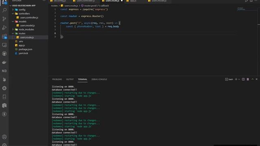The image size is (260, 146).
Task: Open the lightning bolt activity bar view
Action: [4, 114]
